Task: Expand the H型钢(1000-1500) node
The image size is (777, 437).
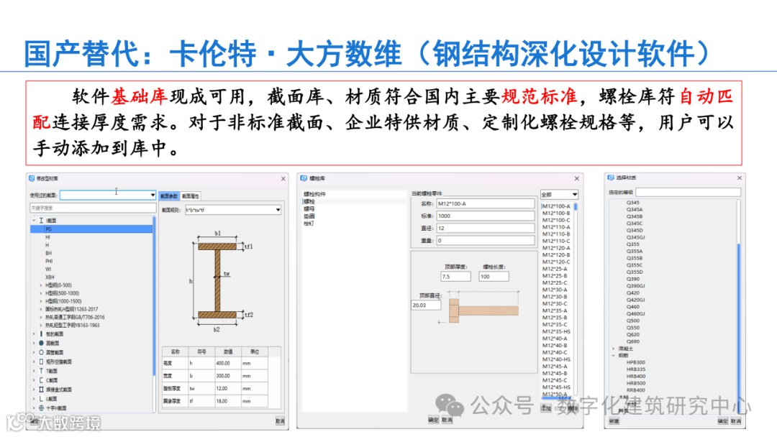Action: point(40,301)
